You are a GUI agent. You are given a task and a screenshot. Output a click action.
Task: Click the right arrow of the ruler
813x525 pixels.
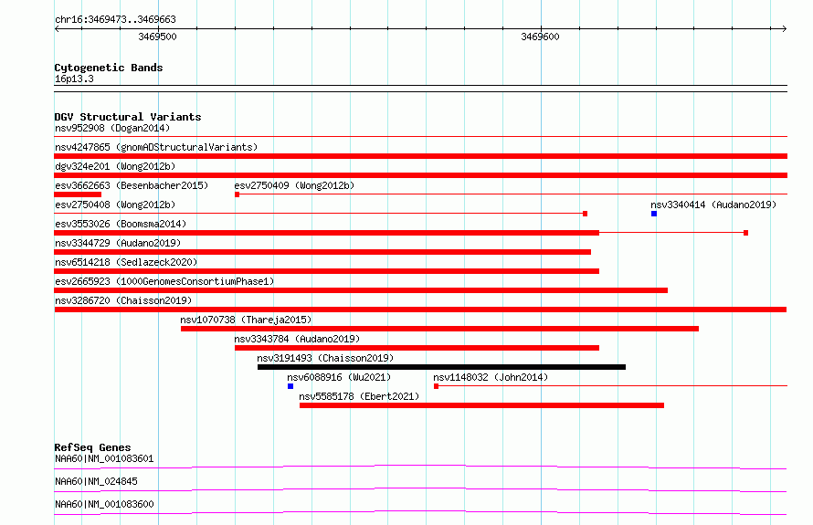[784, 28]
